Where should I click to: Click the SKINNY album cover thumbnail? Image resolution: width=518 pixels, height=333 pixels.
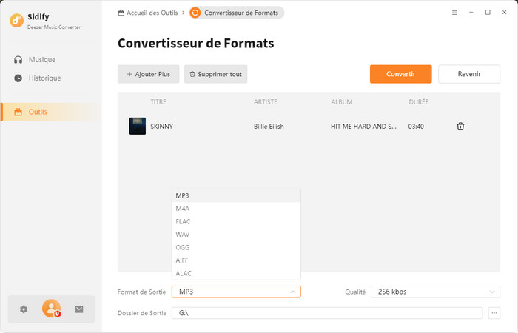137,126
